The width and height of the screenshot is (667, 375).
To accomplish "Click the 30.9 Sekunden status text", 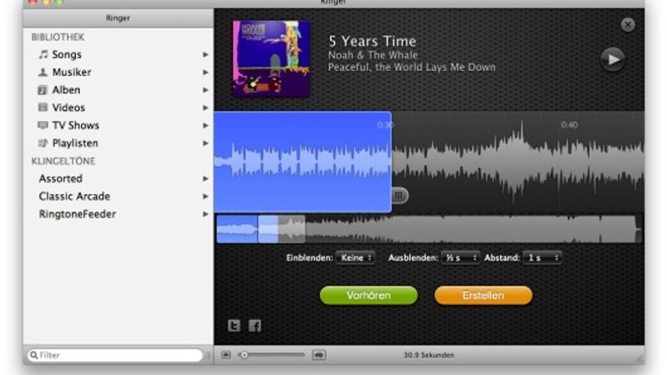I will click(x=428, y=355).
